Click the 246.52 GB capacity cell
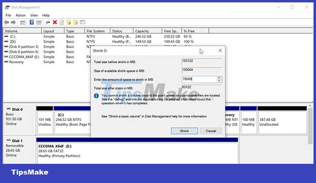Viewport: 316px width, 183px height. coord(143,36)
